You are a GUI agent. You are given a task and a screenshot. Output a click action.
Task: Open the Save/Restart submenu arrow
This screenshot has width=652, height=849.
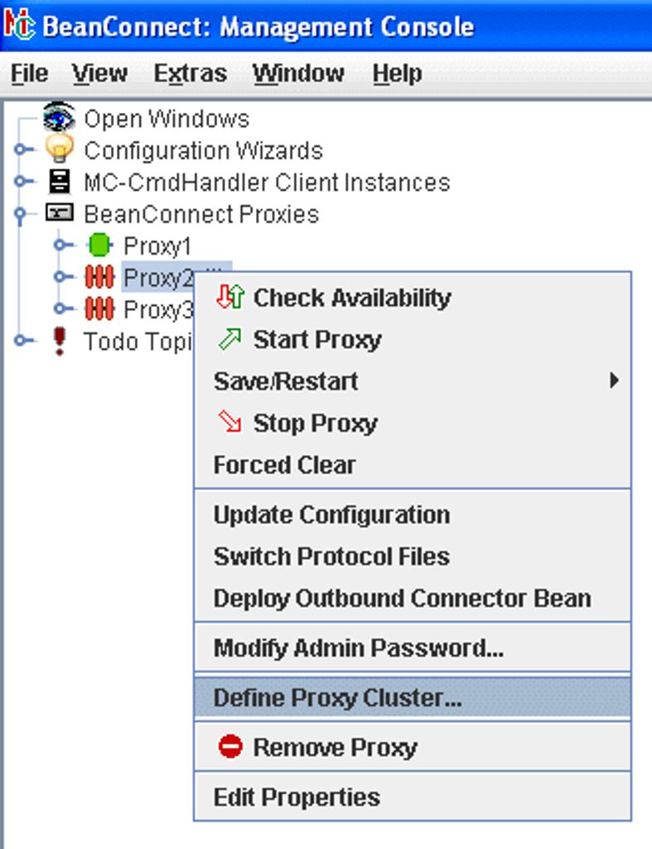click(614, 381)
